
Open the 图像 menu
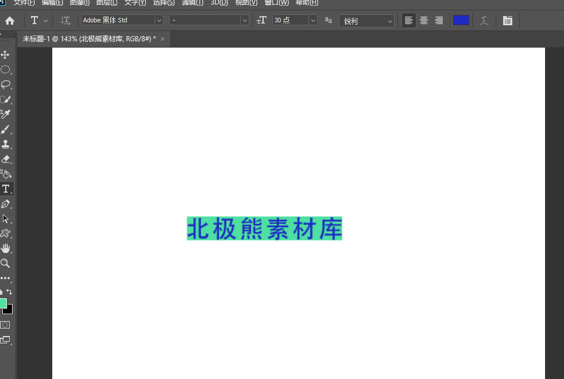point(79,3)
